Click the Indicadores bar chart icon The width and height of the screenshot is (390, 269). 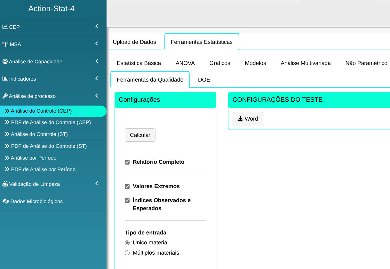5,79
